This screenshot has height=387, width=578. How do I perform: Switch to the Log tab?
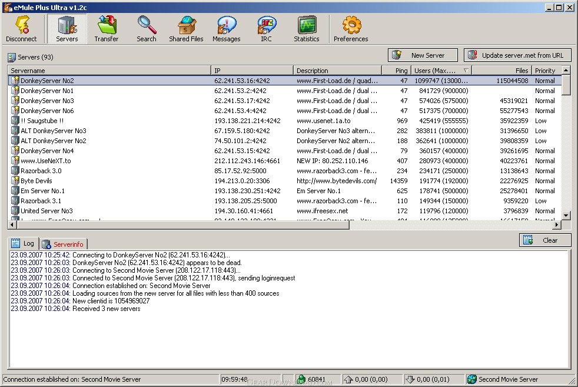[x=23, y=243]
